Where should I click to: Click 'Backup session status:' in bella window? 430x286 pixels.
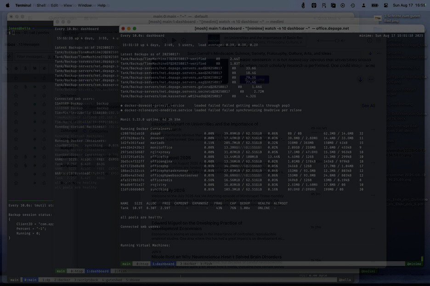[30, 214]
